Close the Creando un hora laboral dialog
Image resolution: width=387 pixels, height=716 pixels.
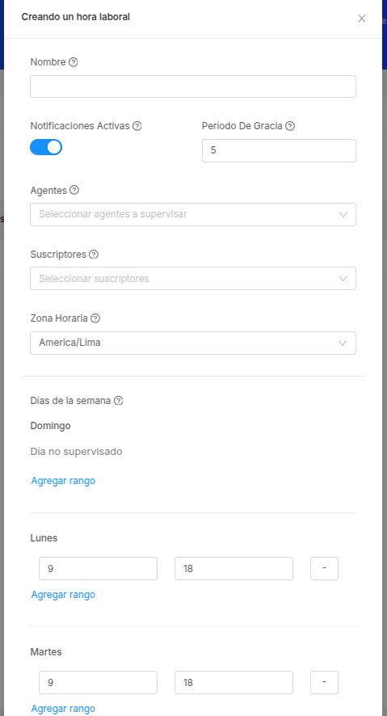coord(361,19)
